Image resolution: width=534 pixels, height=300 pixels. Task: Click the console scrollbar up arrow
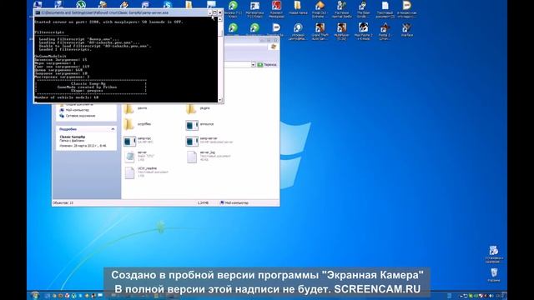coord(220,19)
